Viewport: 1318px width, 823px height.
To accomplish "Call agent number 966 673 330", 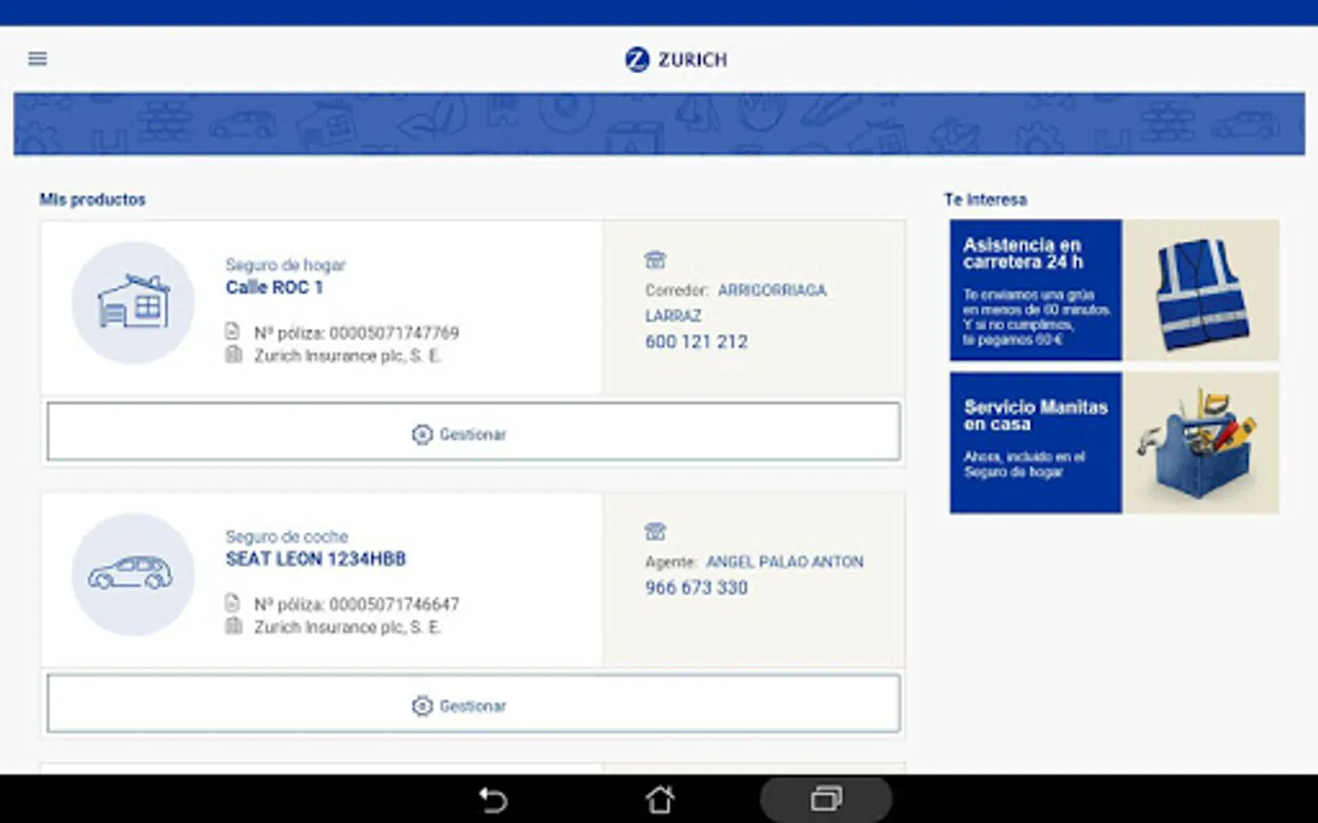I will coord(697,588).
